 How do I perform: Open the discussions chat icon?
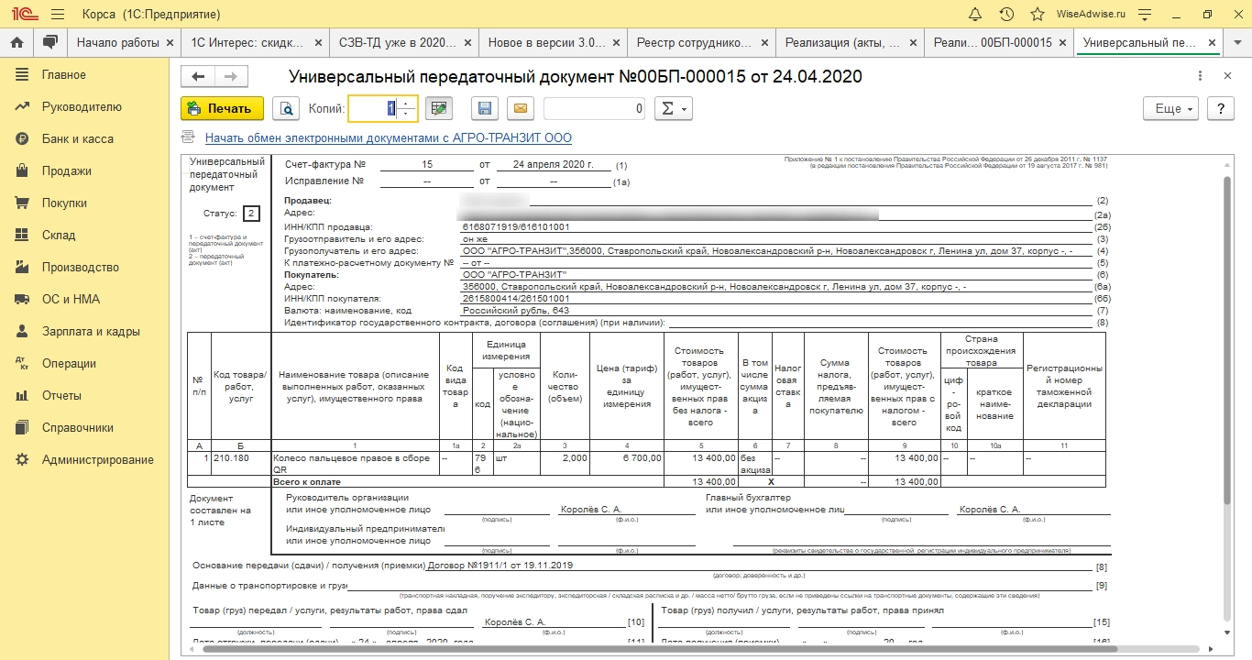[49, 42]
